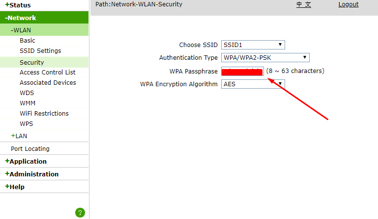
Task: Open the Choose SSID dropdown
Action: coord(253,45)
